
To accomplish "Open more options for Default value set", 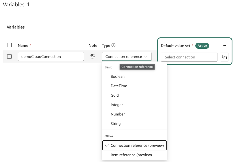I will coord(224,45).
